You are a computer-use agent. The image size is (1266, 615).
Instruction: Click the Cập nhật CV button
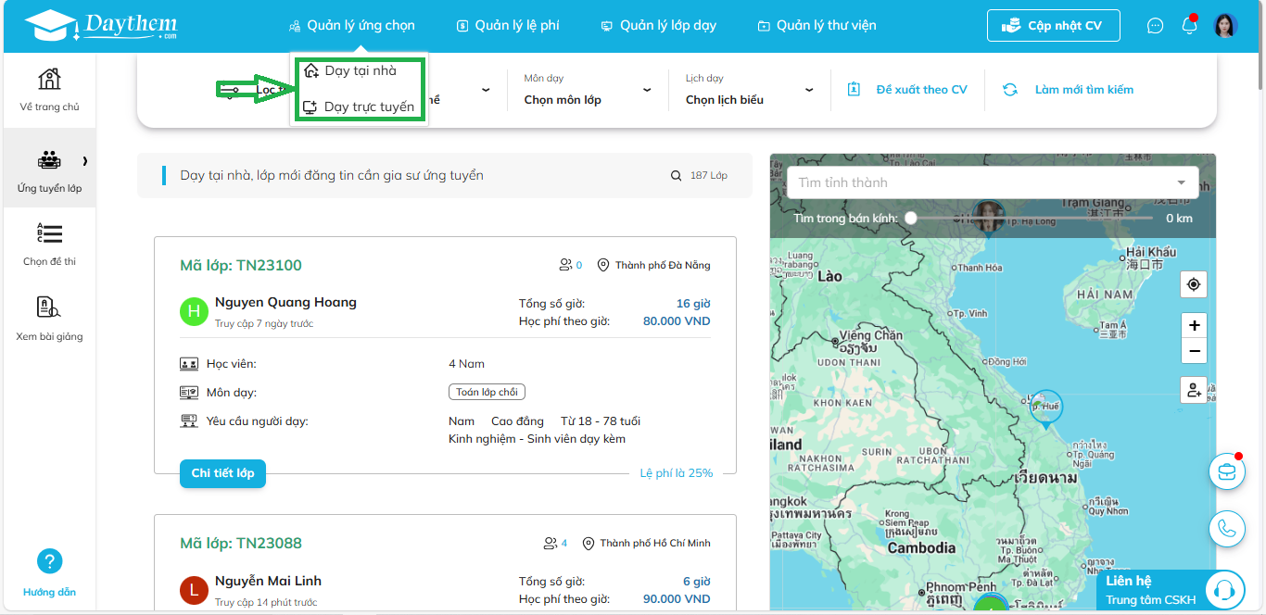1053,26
